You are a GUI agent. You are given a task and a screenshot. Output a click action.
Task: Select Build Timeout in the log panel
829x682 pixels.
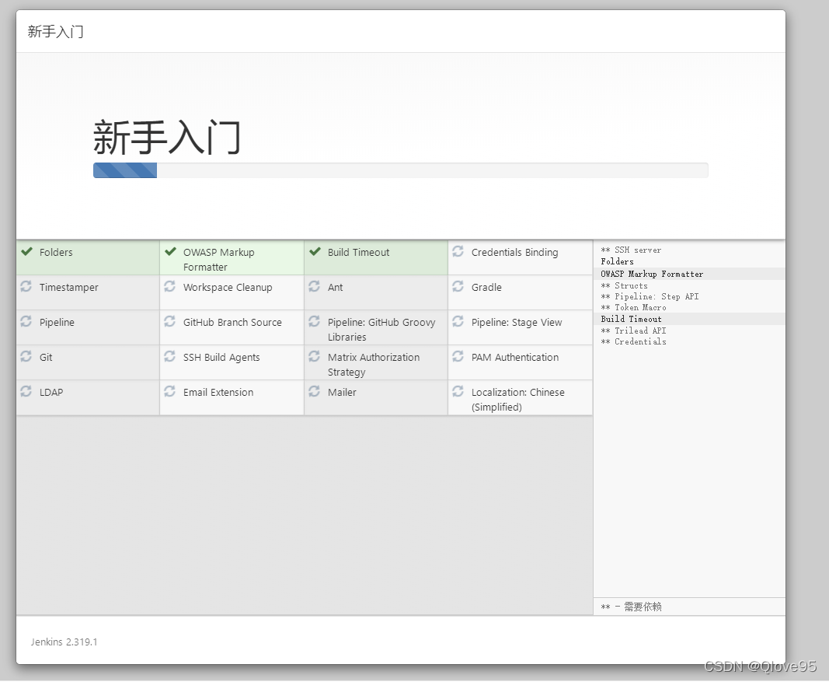tap(631, 319)
